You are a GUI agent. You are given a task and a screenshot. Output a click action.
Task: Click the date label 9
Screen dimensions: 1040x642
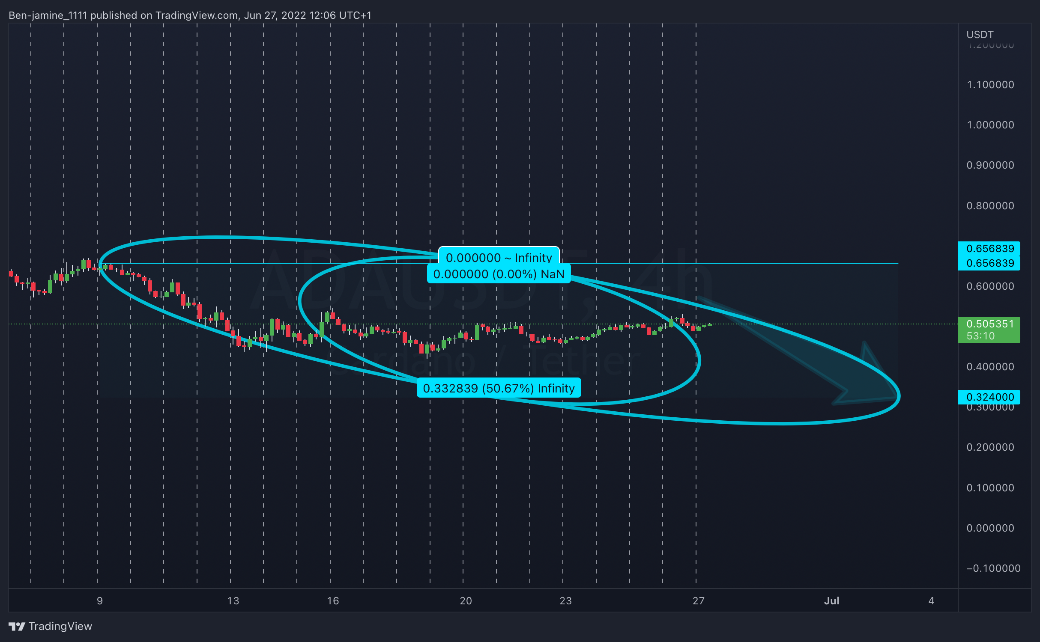tap(100, 601)
